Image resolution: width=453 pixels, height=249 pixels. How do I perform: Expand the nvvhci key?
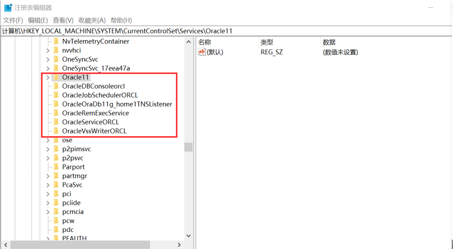pos(48,50)
